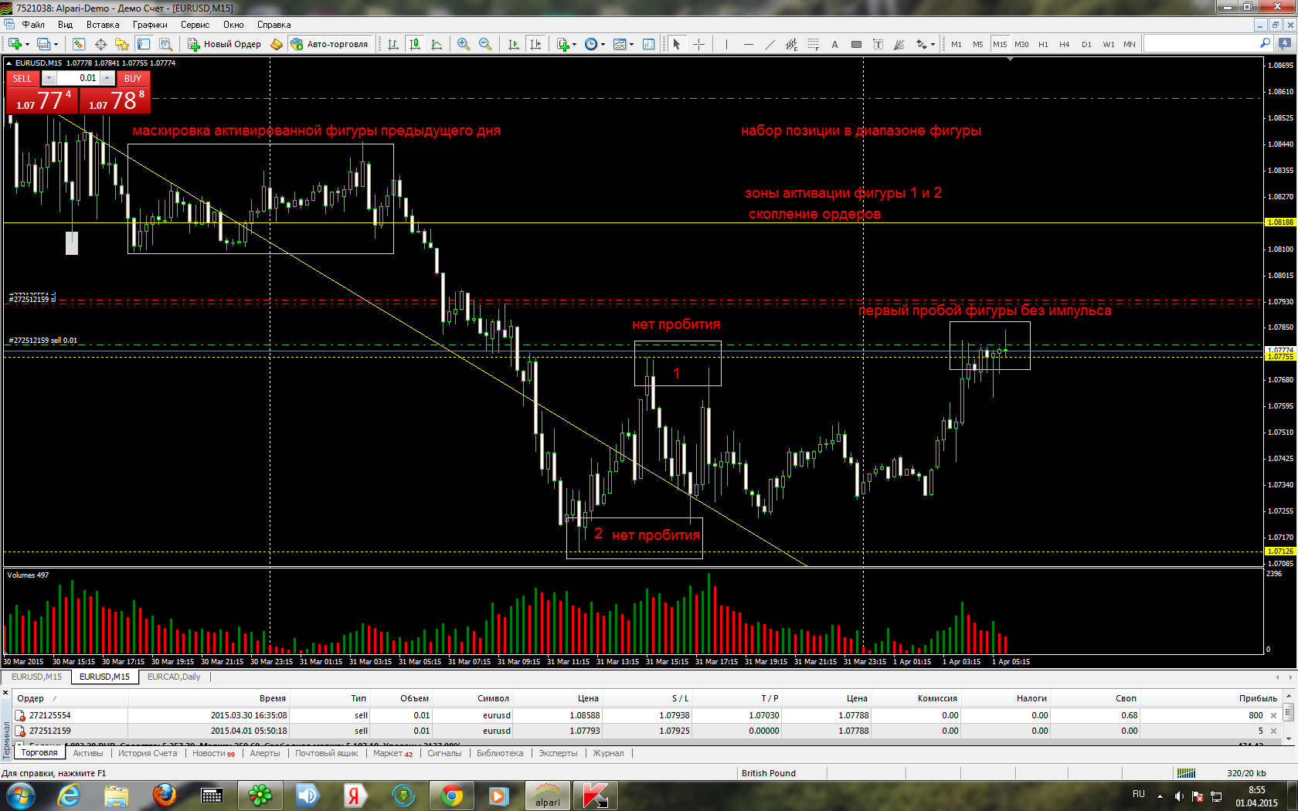This screenshot has height=811, width=1298.
Task: Open the Графики menu
Action: 150,25
